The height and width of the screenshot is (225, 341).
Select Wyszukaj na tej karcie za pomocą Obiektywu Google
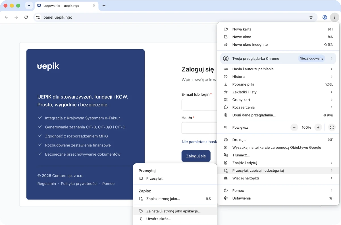[x=278, y=147]
